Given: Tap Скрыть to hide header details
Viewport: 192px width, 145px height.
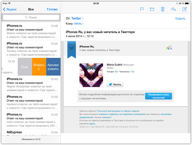Looking at the screenshot, I should point(180,18).
